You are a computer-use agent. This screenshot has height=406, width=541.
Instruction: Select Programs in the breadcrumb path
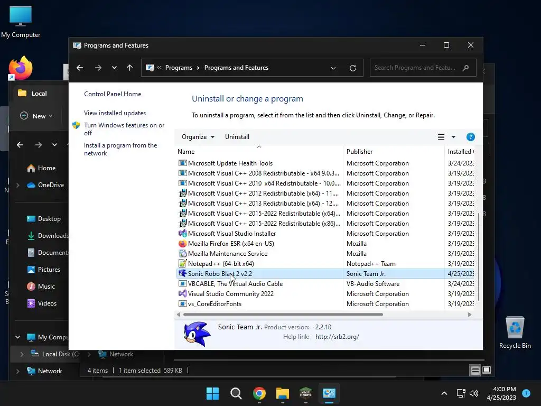pyautogui.click(x=179, y=68)
